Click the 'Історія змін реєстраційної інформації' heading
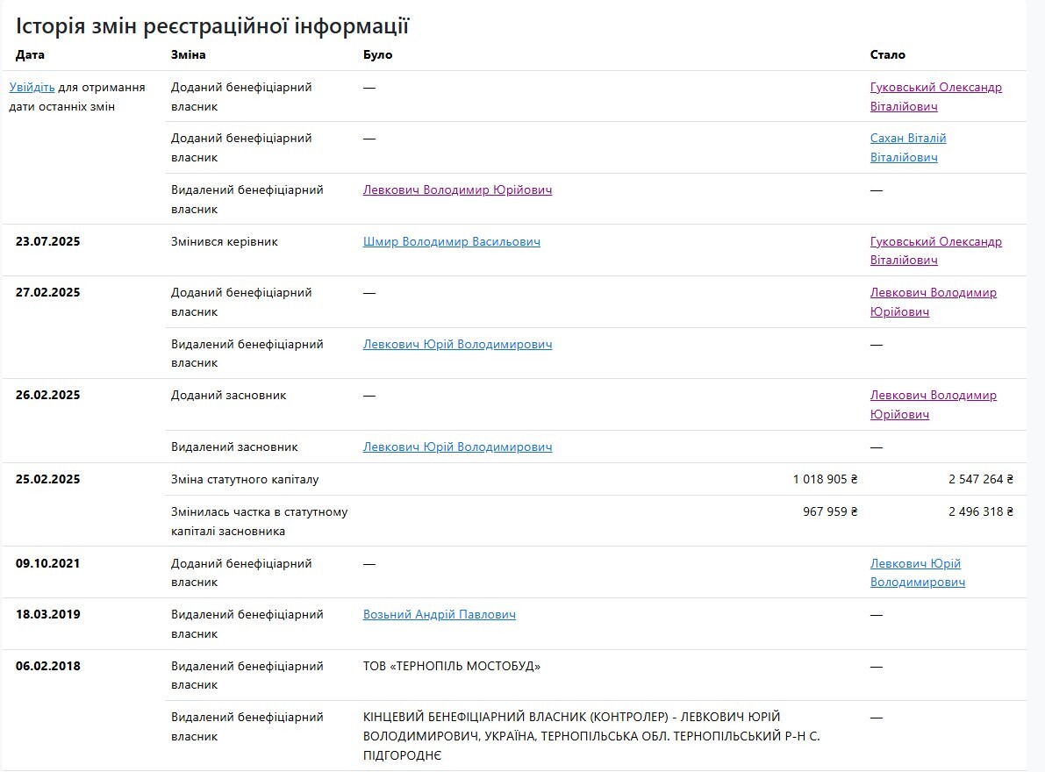The width and height of the screenshot is (1045, 772). pos(212,26)
